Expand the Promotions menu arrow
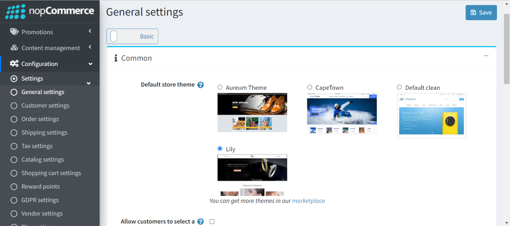Screen dimensions: 510x226 (x=90, y=31)
